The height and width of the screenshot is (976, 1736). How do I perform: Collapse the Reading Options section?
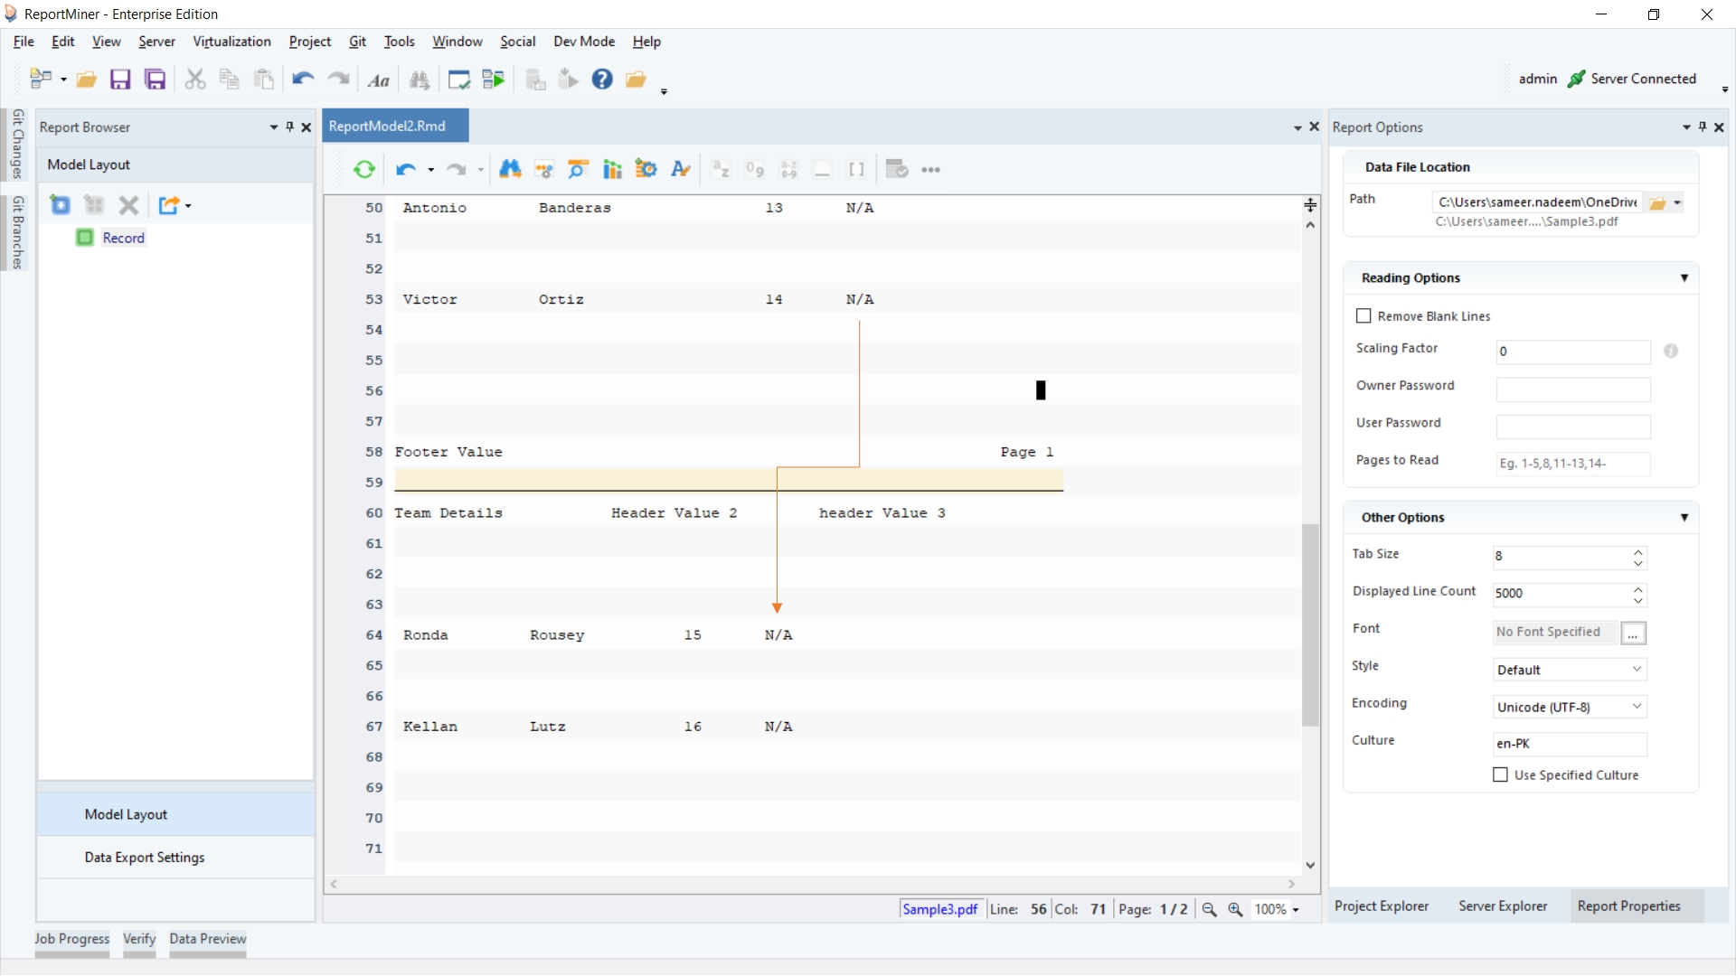tap(1684, 278)
